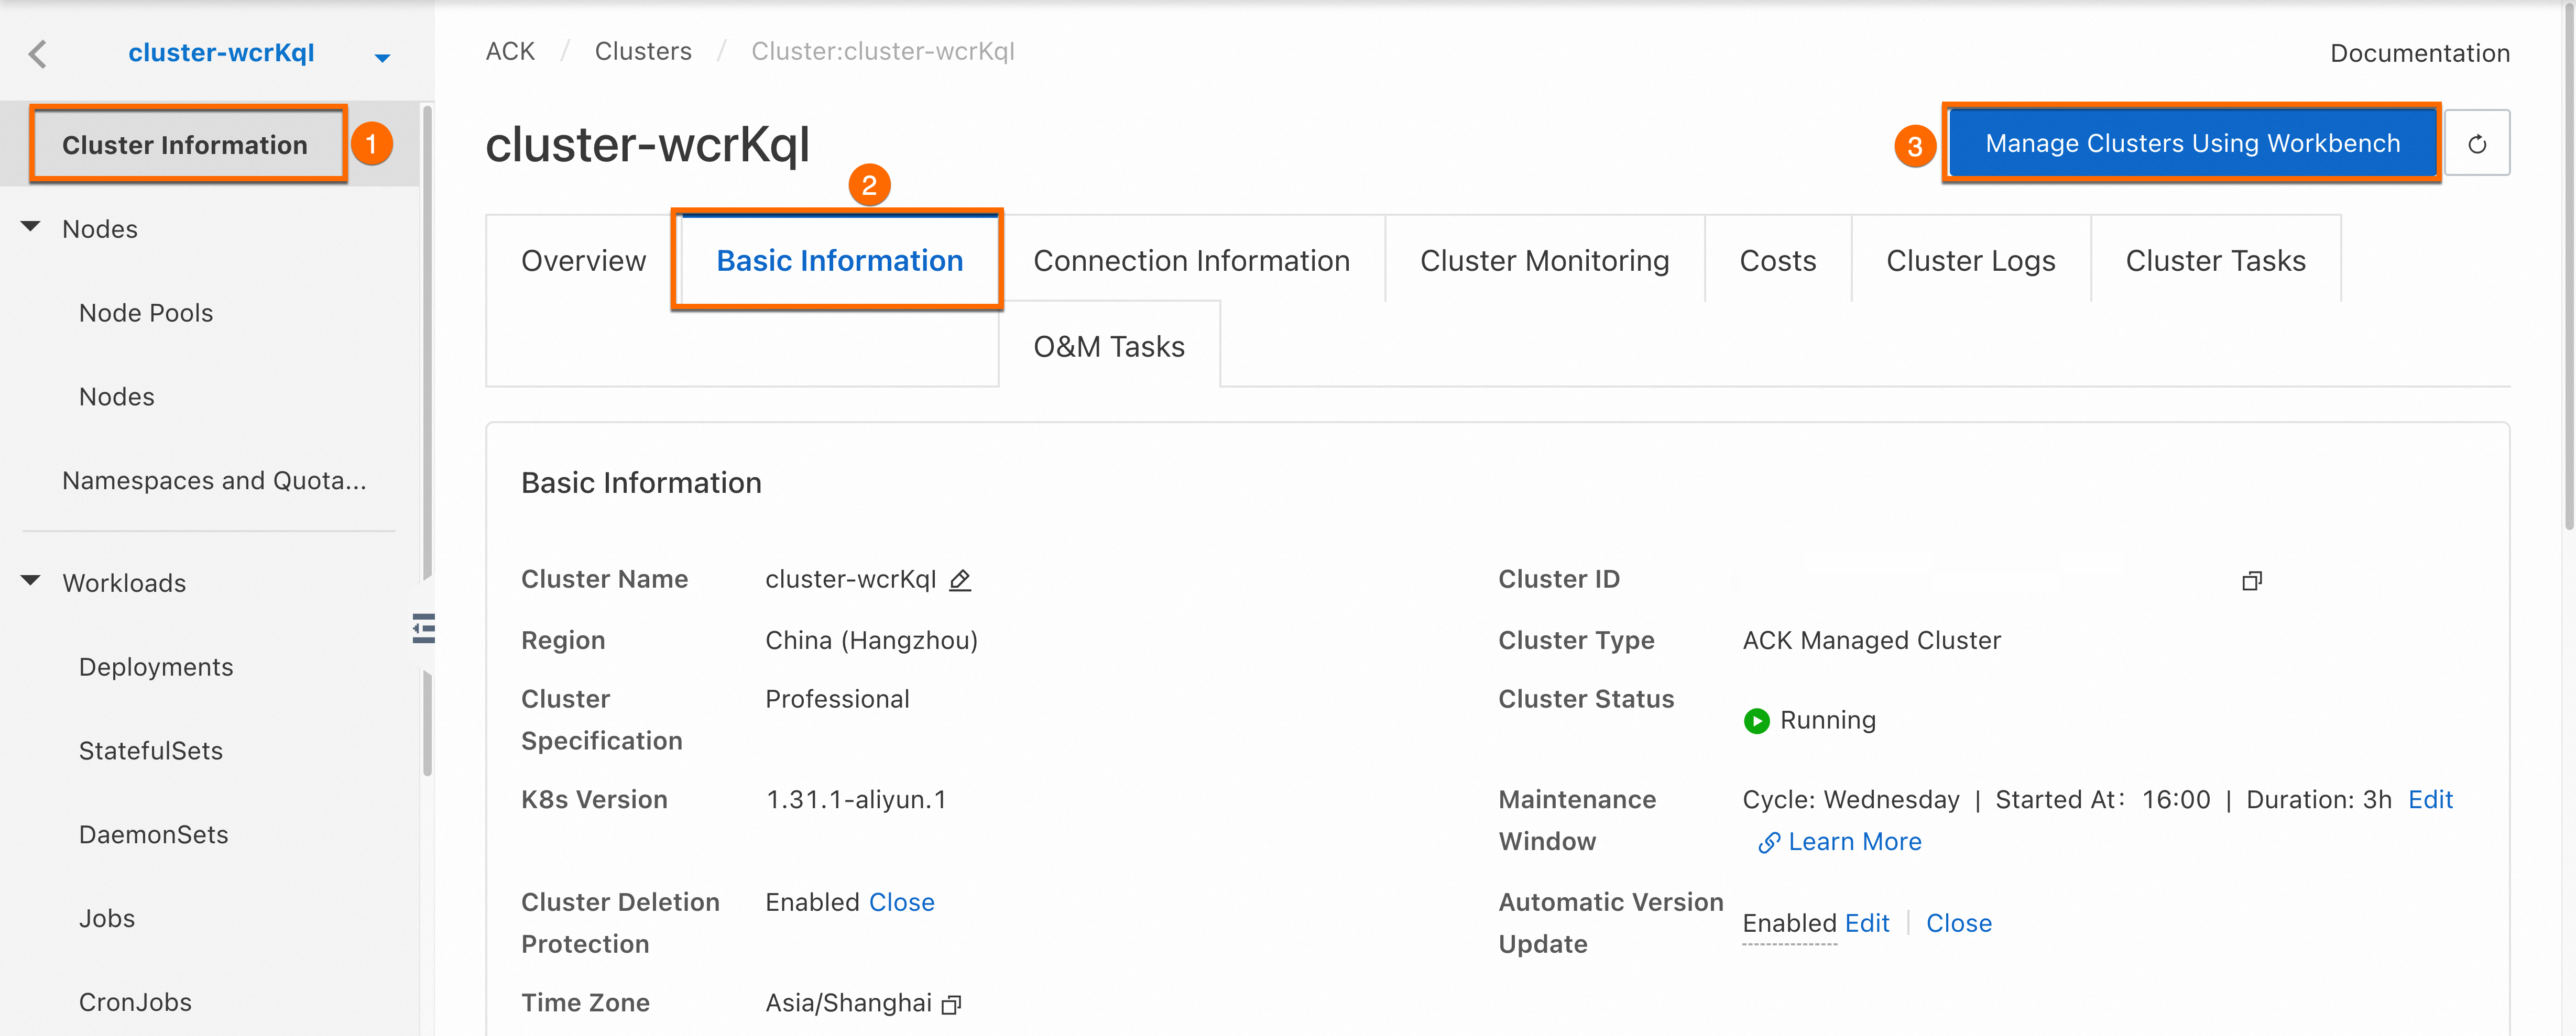Image resolution: width=2576 pixels, height=1036 pixels.
Task: Click the China (Hangzhou) region value
Action: (872, 641)
